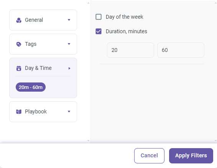The width and height of the screenshot is (217, 168).
Task: Click the Tags label icon
Action: 19,44
